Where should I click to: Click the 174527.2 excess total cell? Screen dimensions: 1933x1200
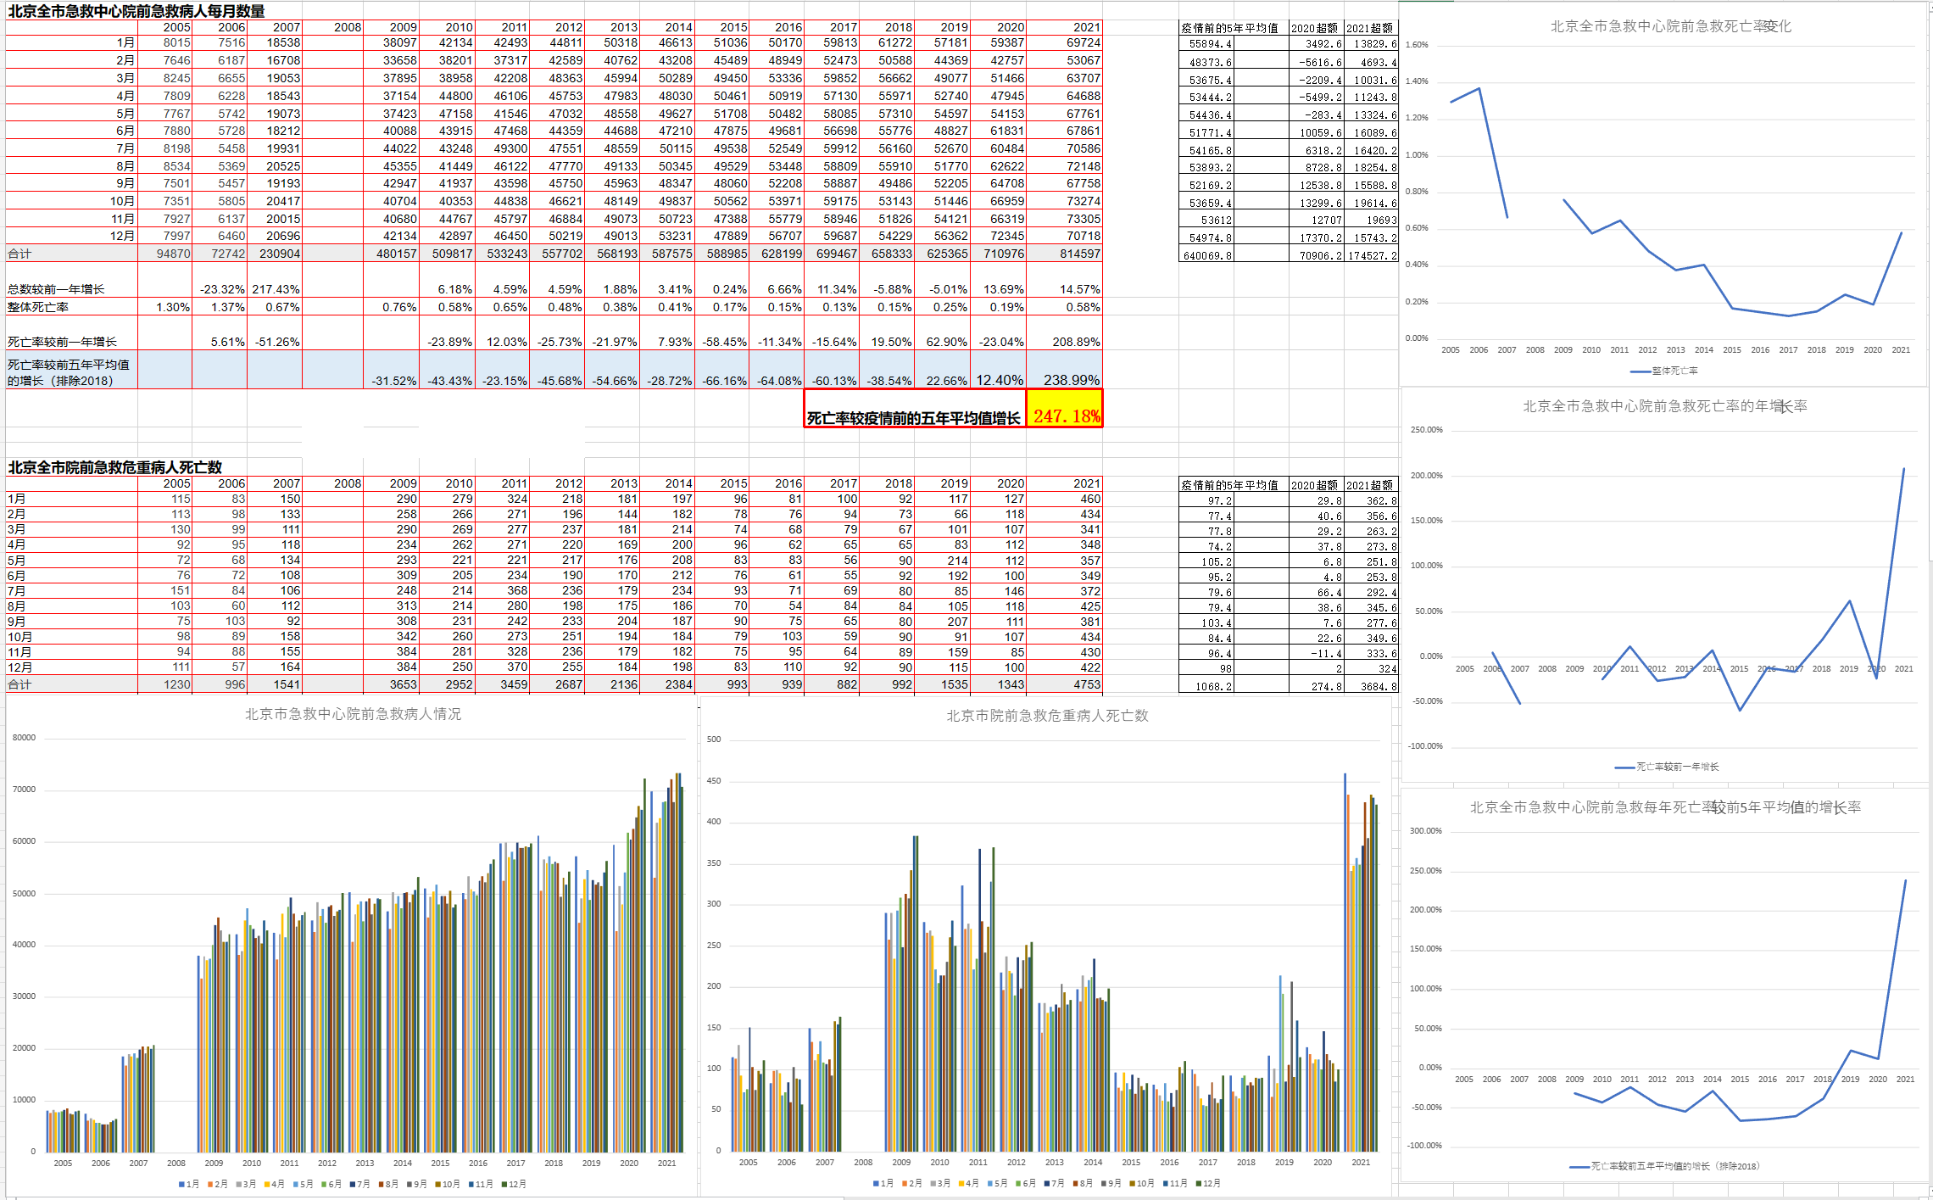(x=1371, y=255)
